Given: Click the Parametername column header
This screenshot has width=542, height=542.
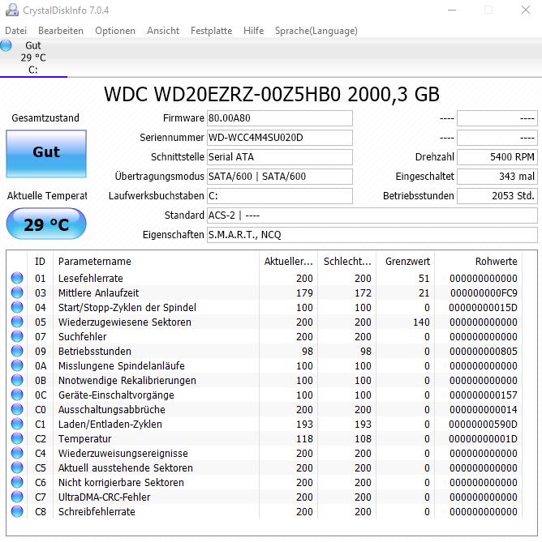Looking at the screenshot, I should [156, 262].
